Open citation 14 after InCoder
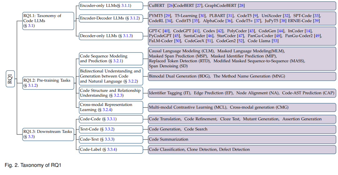This screenshot has height=175, width=338. click(308, 31)
